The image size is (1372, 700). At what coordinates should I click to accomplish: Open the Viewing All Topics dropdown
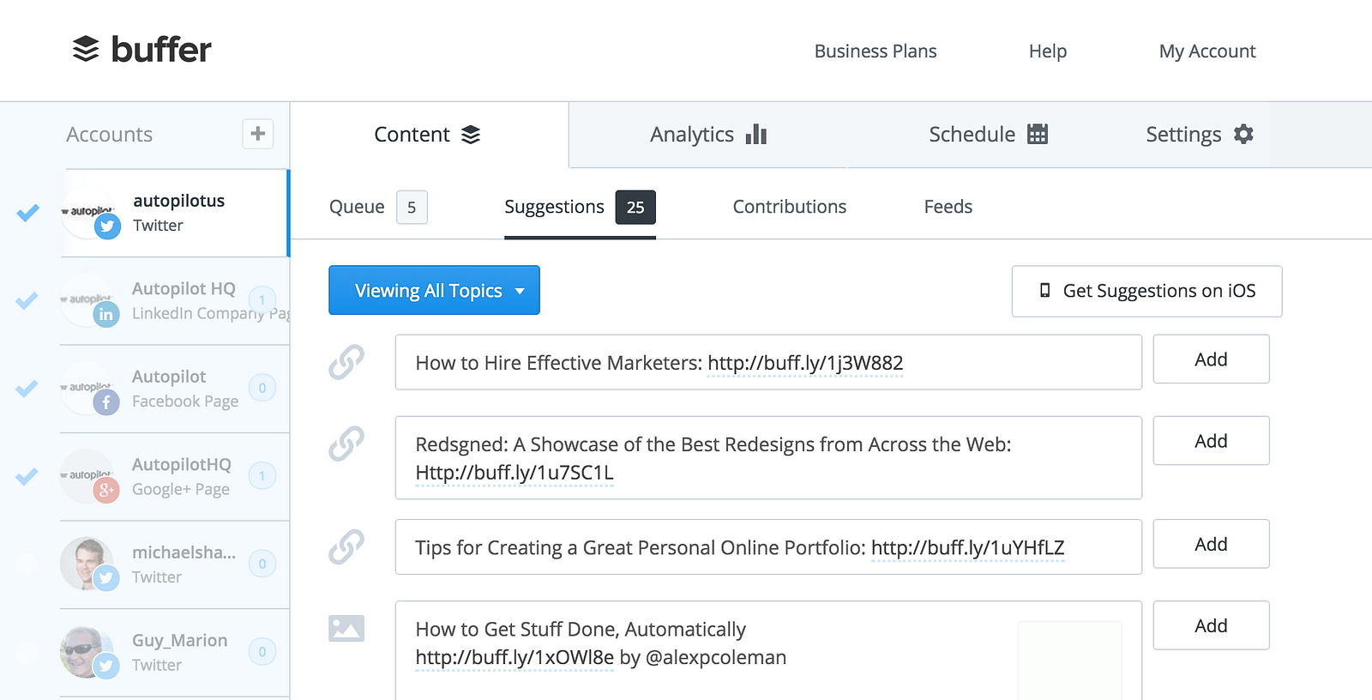click(434, 291)
